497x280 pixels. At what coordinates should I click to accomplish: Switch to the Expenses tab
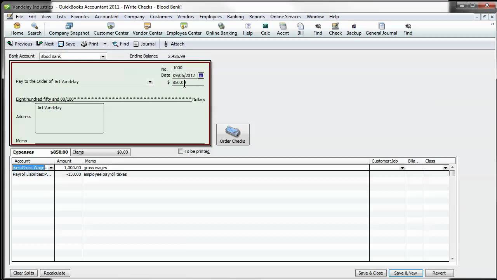[x=40, y=152]
